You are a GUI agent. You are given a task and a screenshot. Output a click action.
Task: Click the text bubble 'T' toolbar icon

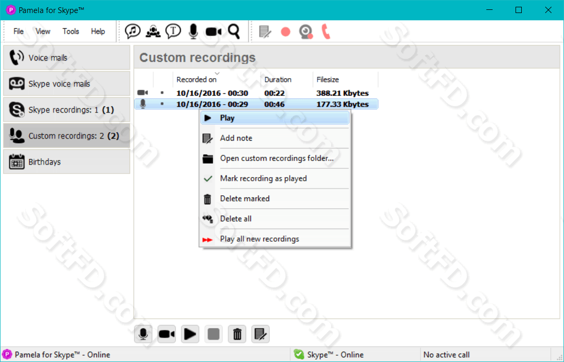173,31
